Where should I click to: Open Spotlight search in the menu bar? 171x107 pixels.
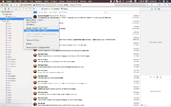(160, 1)
